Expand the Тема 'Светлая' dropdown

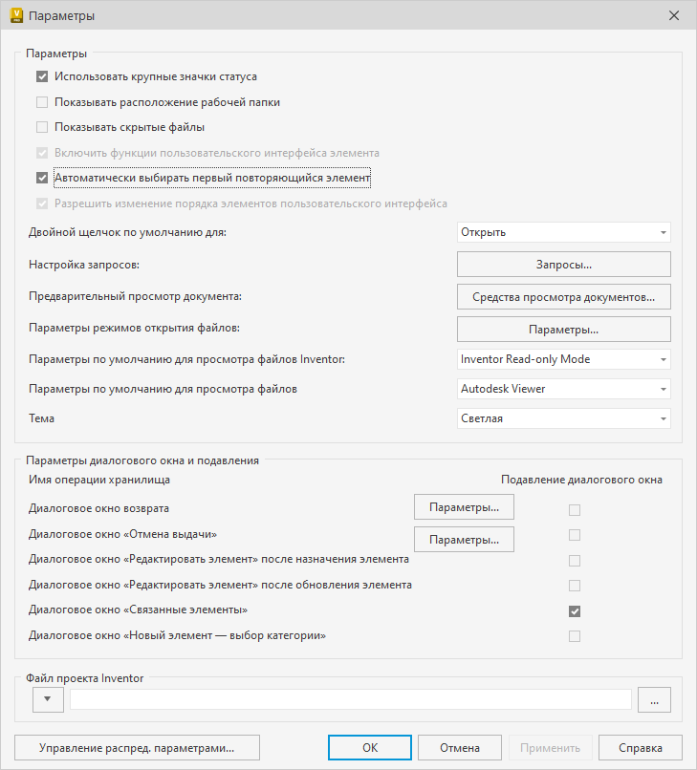coord(563,418)
